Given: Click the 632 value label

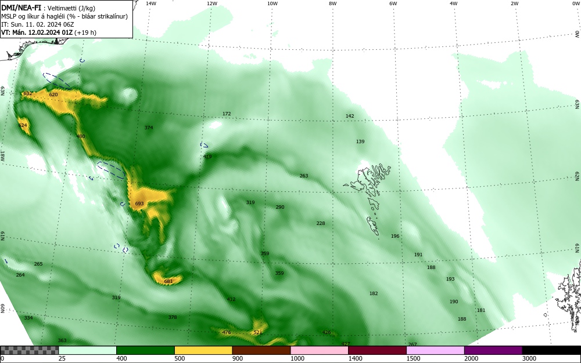Looking at the screenshot, I should [28, 93].
